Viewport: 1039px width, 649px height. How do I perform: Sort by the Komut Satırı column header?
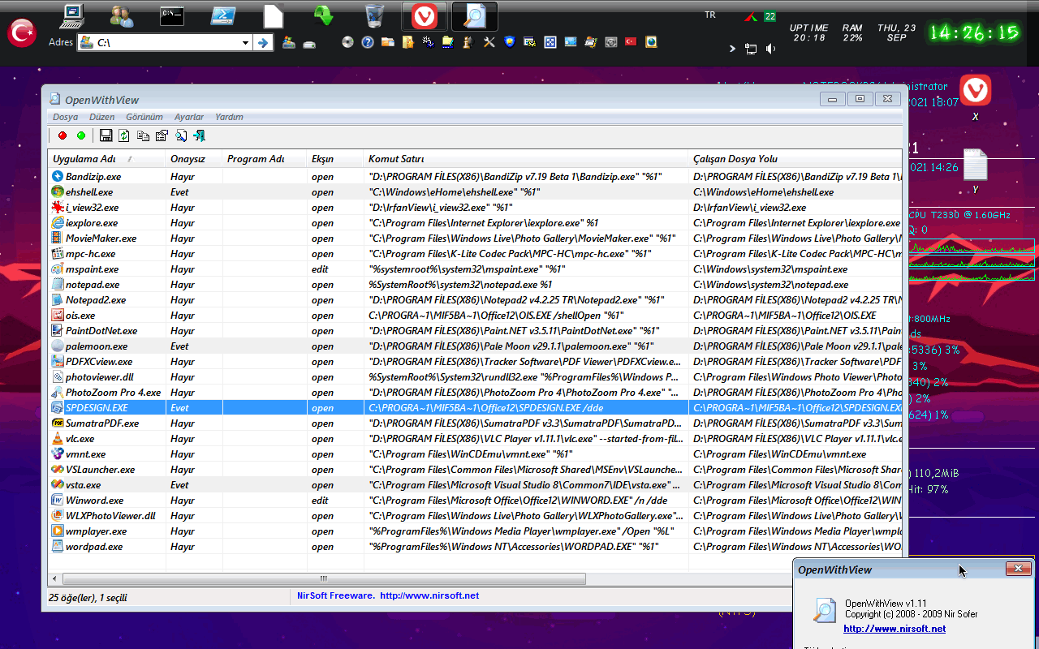pyautogui.click(x=526, y=159)
